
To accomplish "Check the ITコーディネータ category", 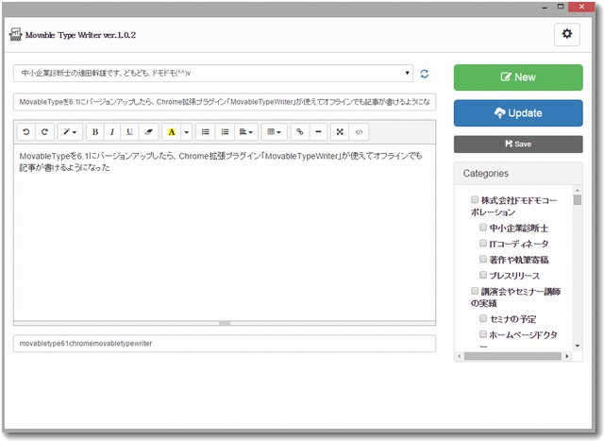I will pyautogui.click(x=483, y=243).
